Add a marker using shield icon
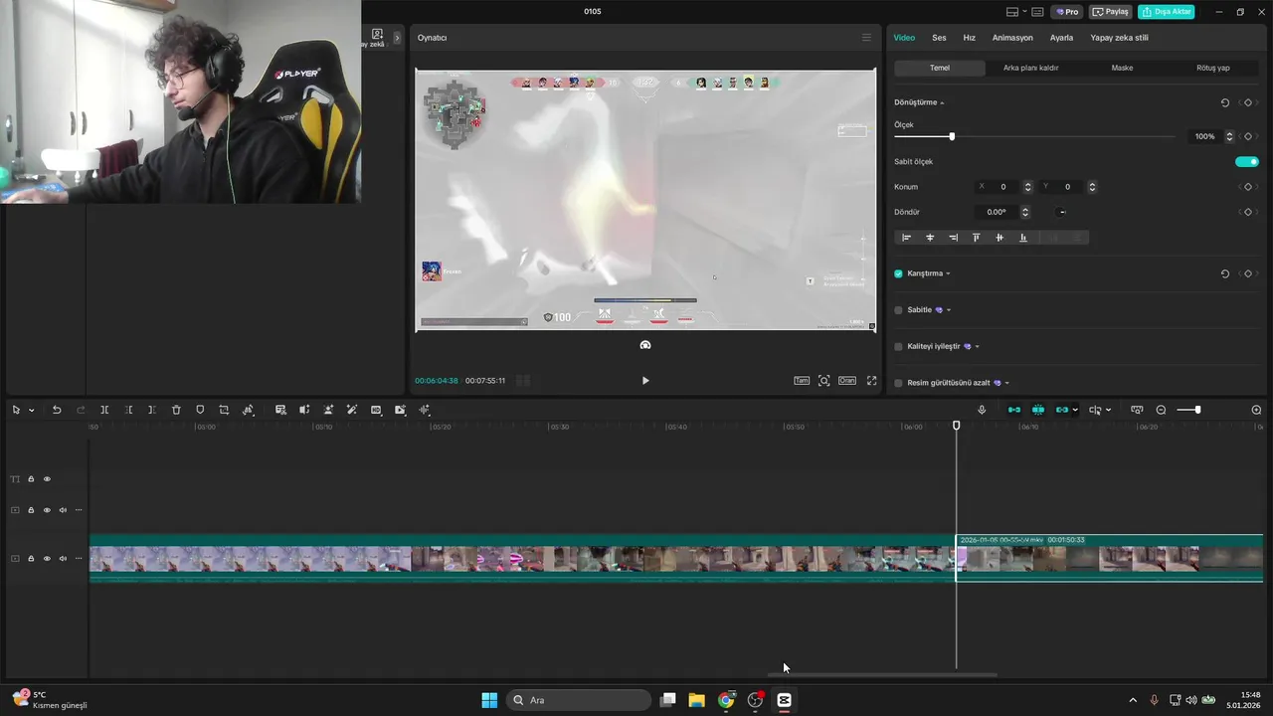The image size is (1273, 716). click(200, 410)
